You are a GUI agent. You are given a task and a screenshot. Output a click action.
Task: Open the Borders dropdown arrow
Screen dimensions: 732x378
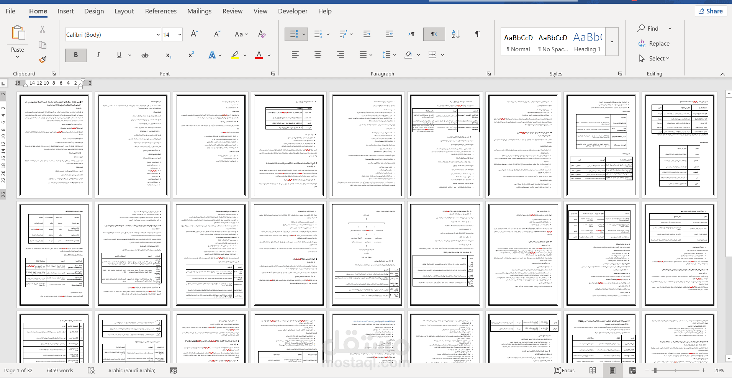click(x=442, y=55)
